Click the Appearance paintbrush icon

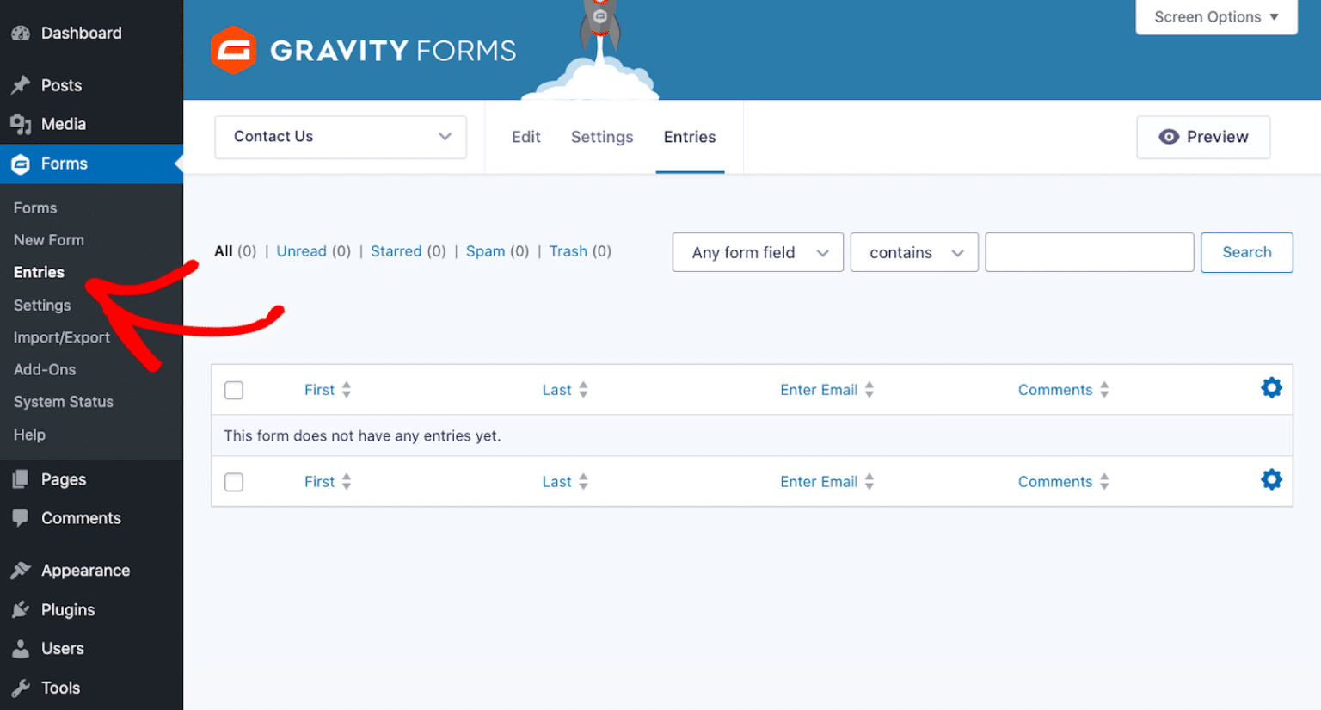(20, 570)
